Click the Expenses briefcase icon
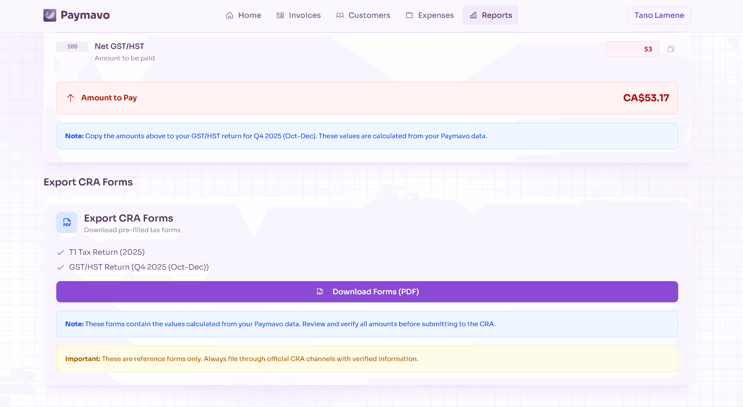Image resolution: width=743 pixels, height=407 pixels. (409, 15)
